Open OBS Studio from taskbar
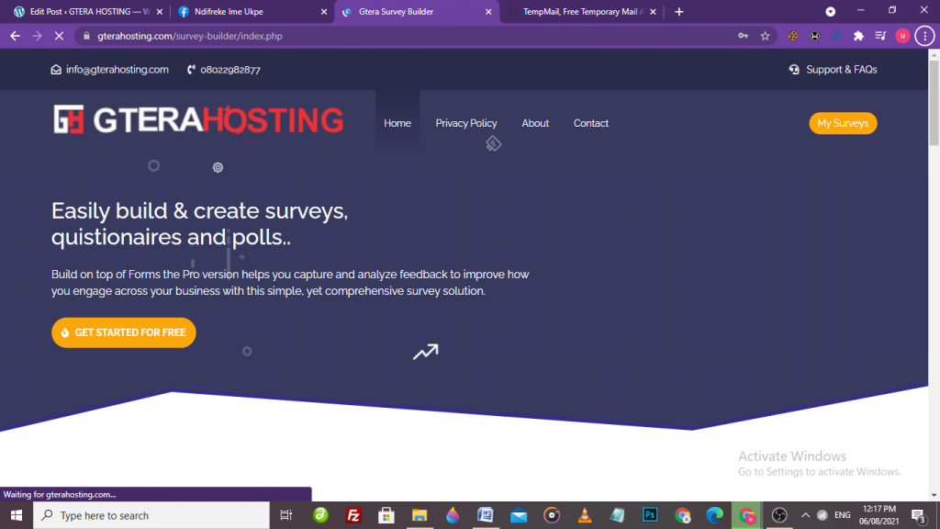The width and height of the screenshot is (940, 529). [x=779, y=515]
